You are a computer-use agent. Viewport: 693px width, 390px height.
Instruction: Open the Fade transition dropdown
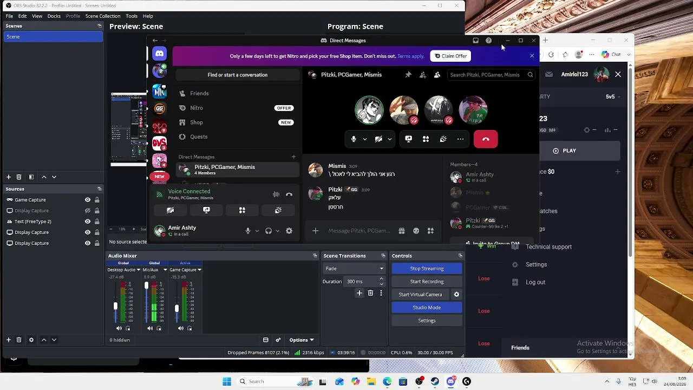[x=354, y=269]
